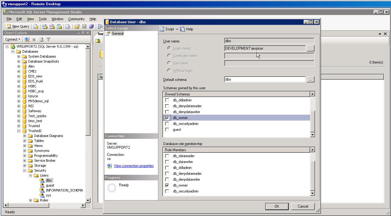Click the New Query toolbar button
Screen dimensions: 391x216
click(18, 26)
